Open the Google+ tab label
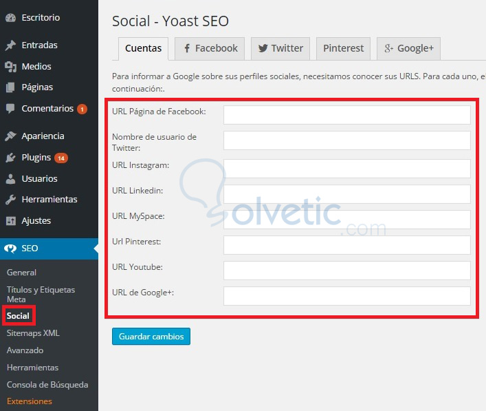The width and height of the screenshot is (486, 411). tap(415, 48)
